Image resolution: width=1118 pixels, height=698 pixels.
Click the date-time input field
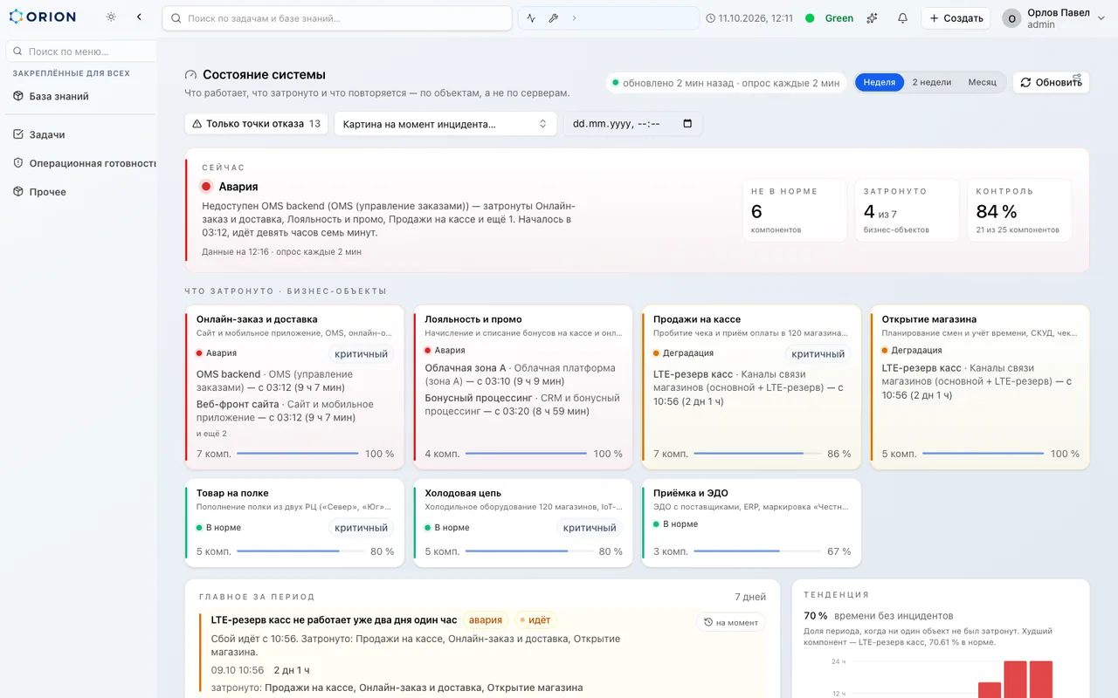633,124
